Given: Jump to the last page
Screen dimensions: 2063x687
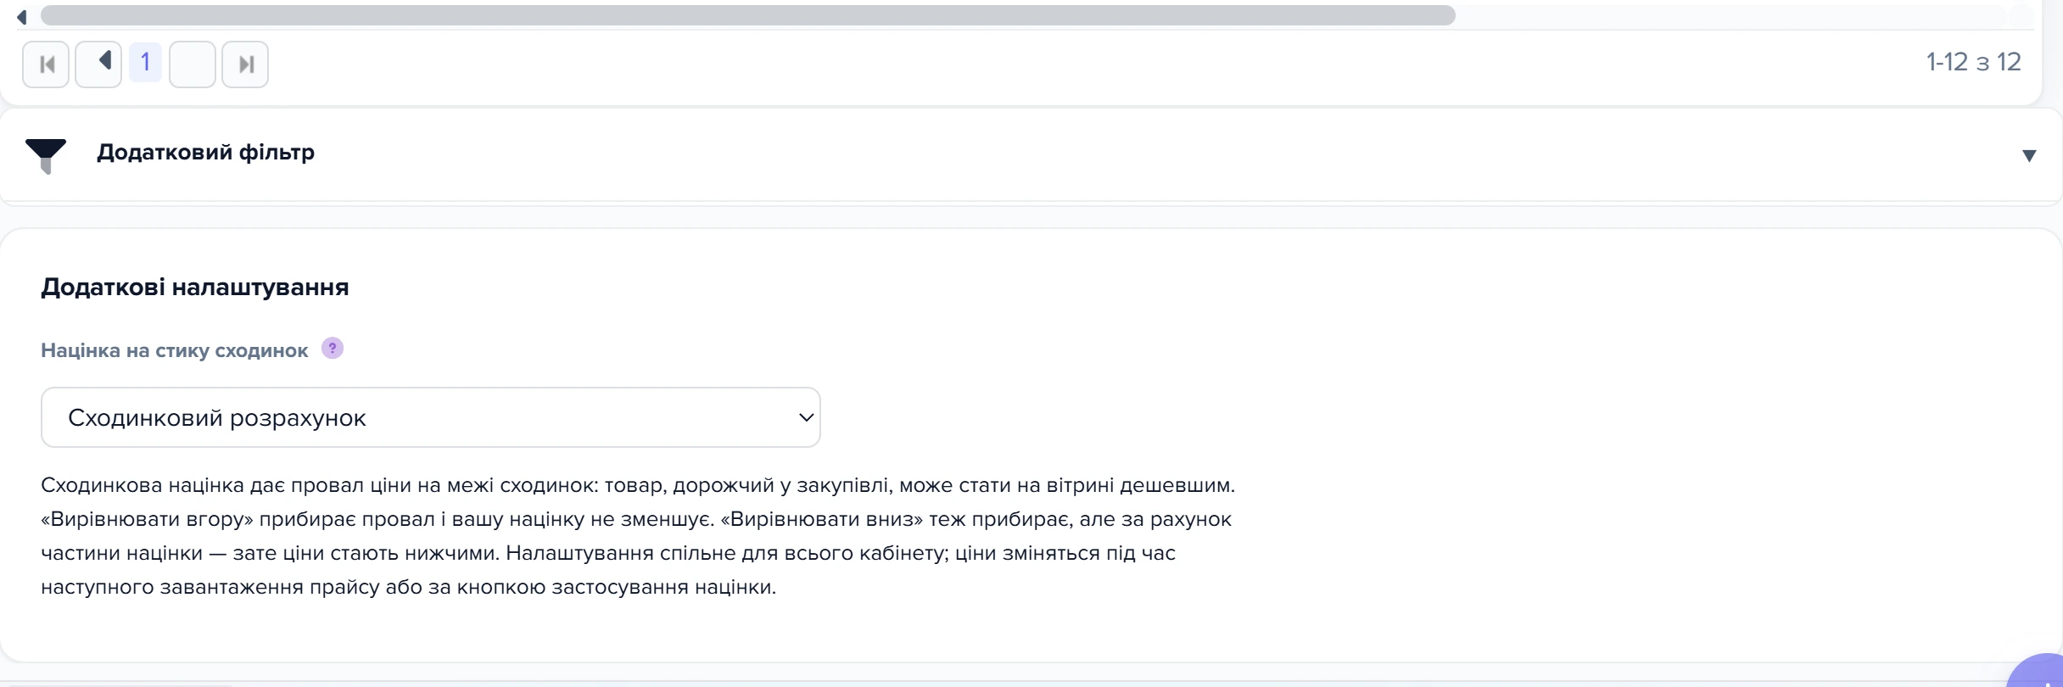Looking at the screenshot, I should tap(245, 64).
